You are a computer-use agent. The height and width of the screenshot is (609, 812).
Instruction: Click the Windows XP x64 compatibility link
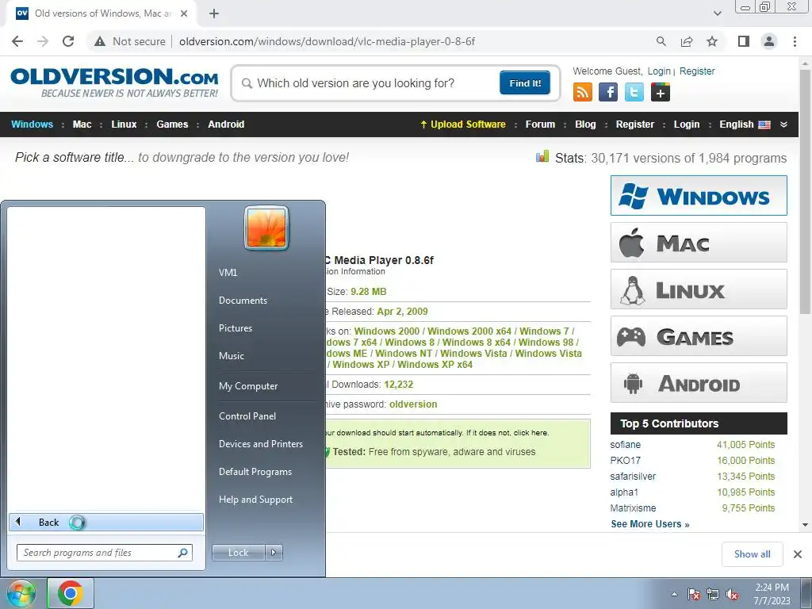435,365
